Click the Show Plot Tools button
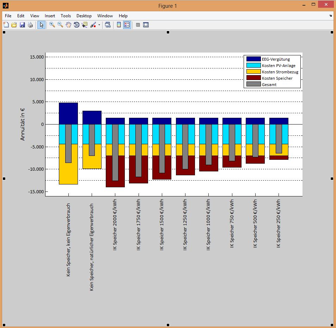This screenshot has width=336, height=328. pyautogui.click(x=146, y=25)
